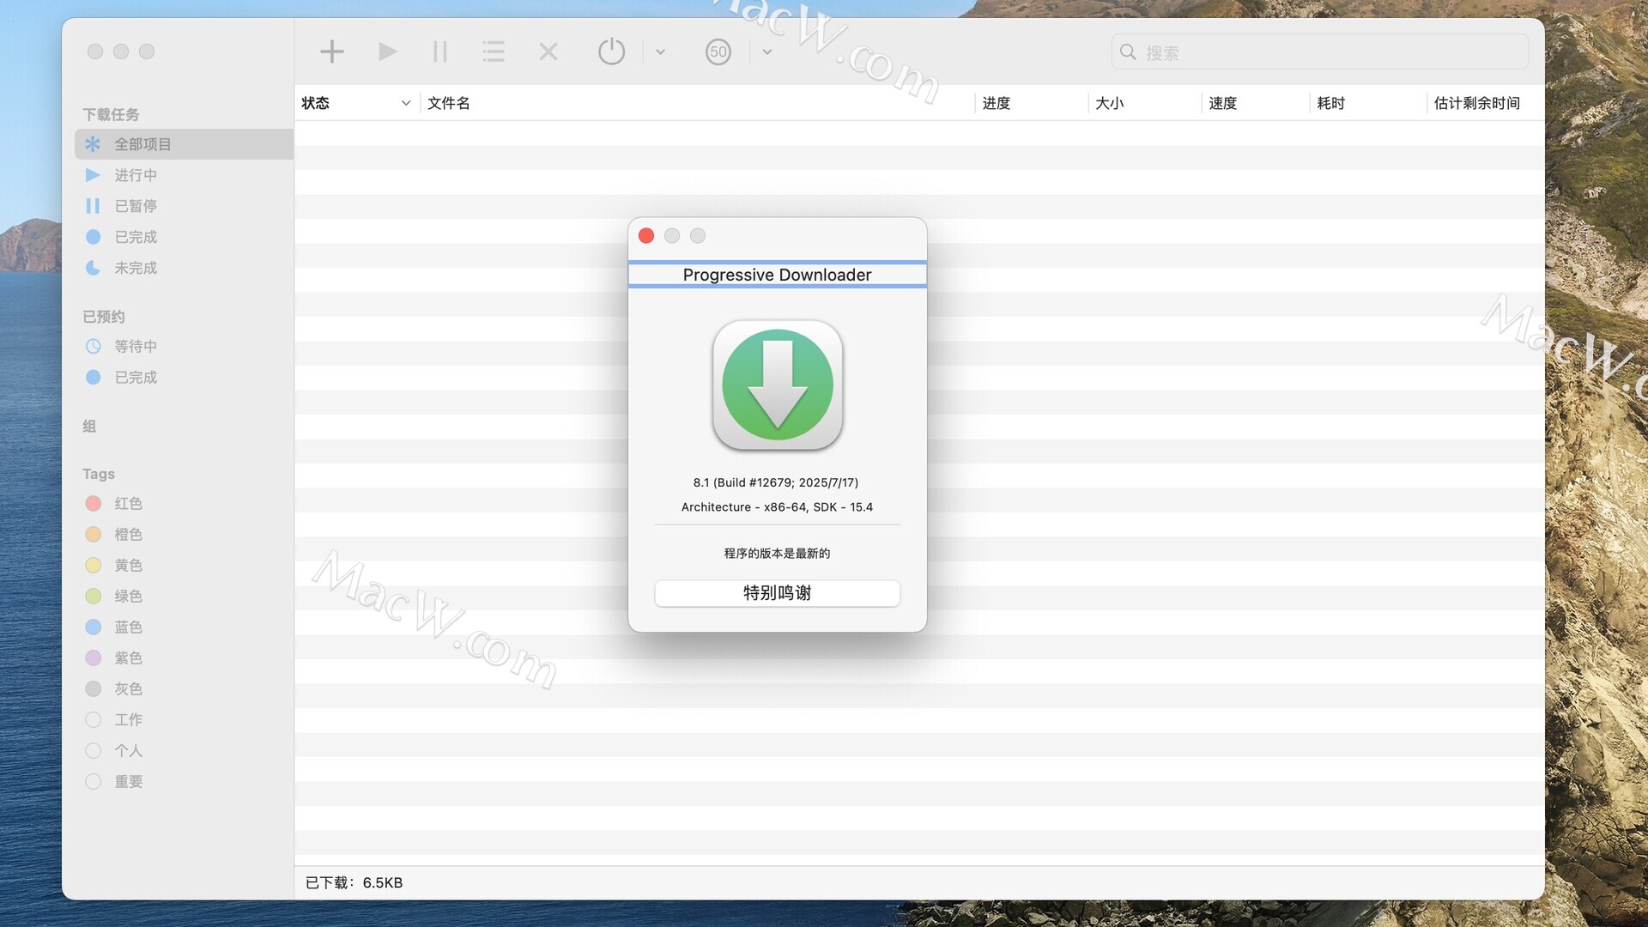
Task: Click the asterisk icon beside 全部项目
Action: pyautogui.click(x=93, y=144)
